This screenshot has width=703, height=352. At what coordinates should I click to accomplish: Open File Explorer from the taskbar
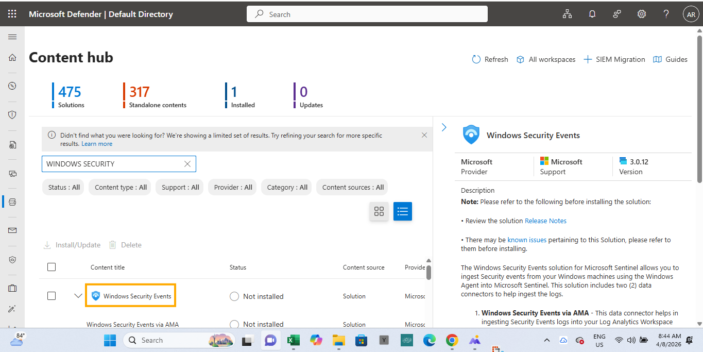(338, 340)
